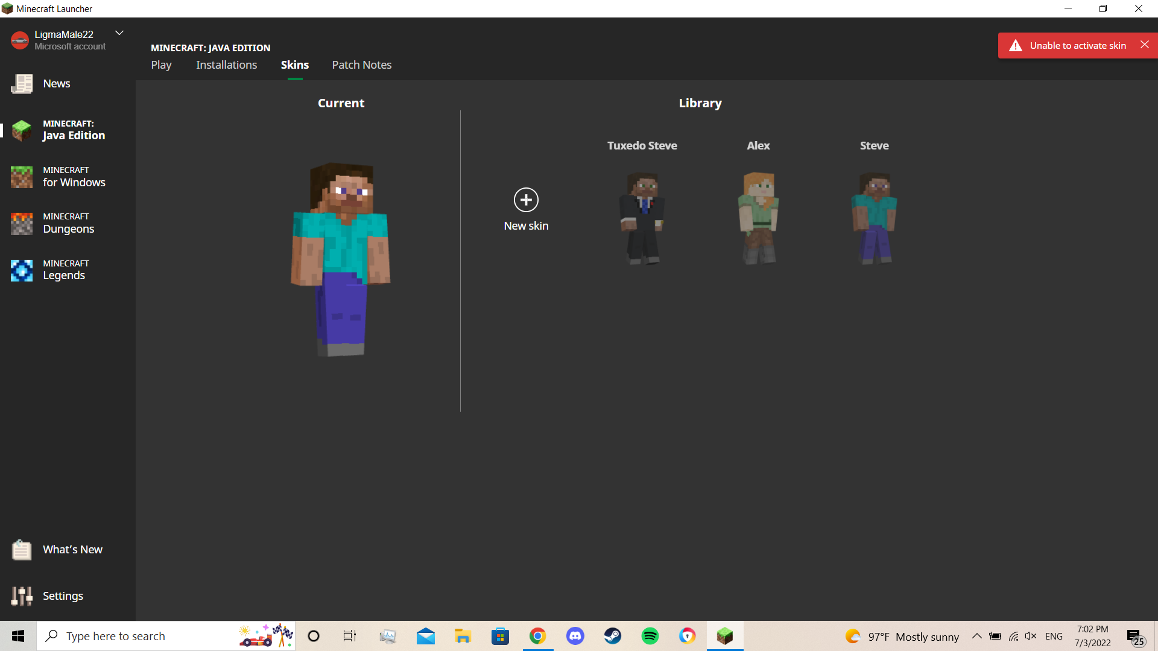1158x651 pixels.
Task: Go to the Patch Notes tab
Action: (361, 65)
